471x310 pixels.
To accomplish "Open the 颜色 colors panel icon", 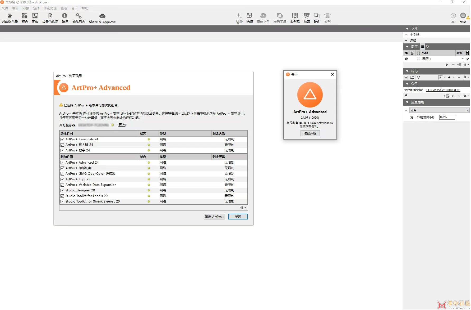I will pos(25,19).
